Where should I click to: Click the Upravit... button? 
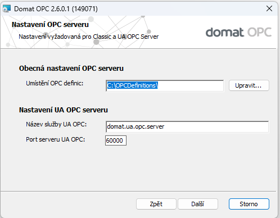point(249,85)
